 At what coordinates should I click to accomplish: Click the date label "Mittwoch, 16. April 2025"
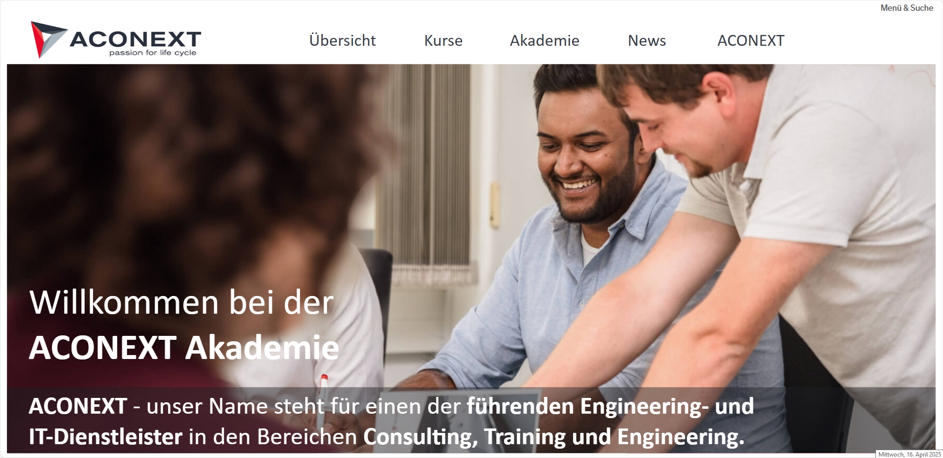[x=909, y=454]
